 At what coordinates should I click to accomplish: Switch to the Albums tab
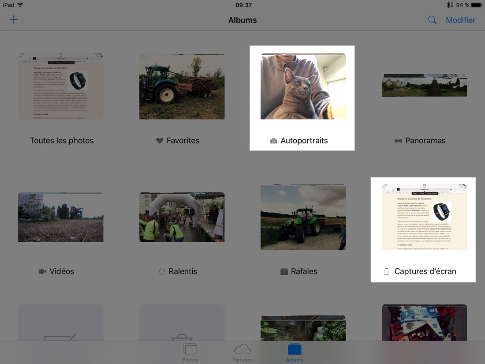click(295, 353)
